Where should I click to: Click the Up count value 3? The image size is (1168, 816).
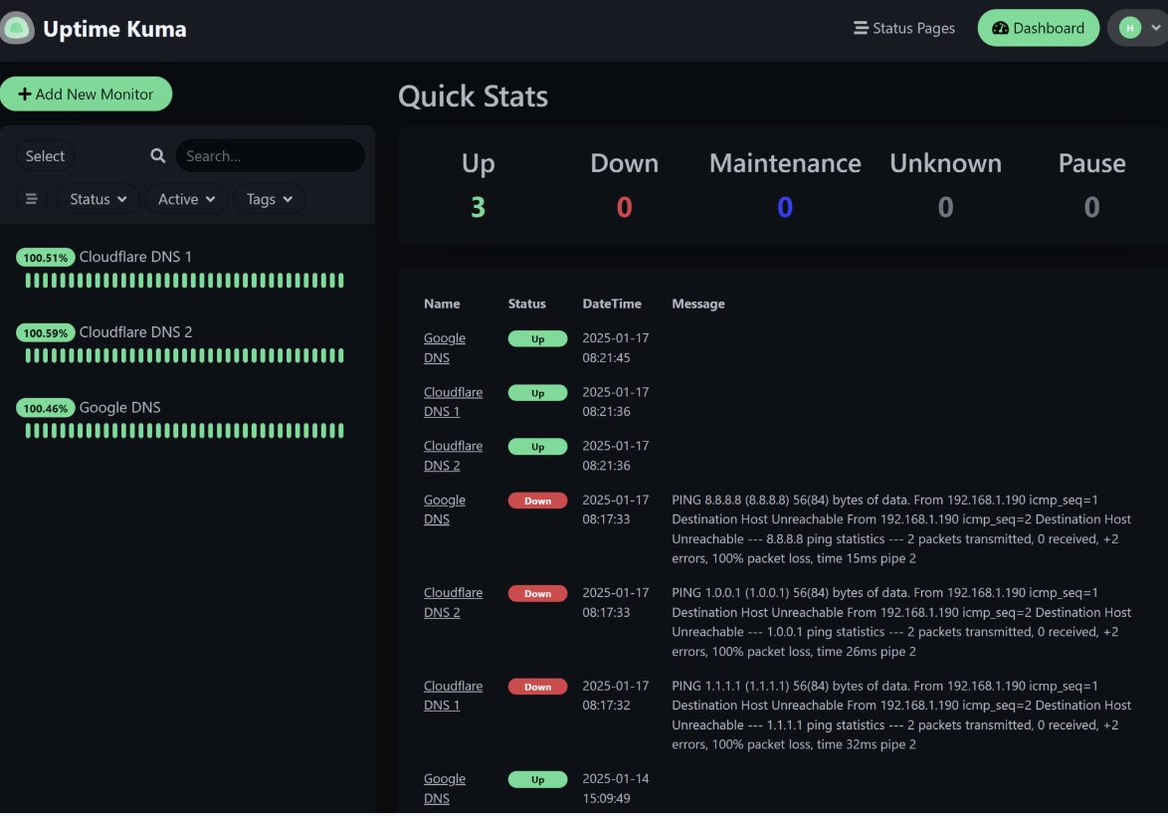[x=479, y=207]
